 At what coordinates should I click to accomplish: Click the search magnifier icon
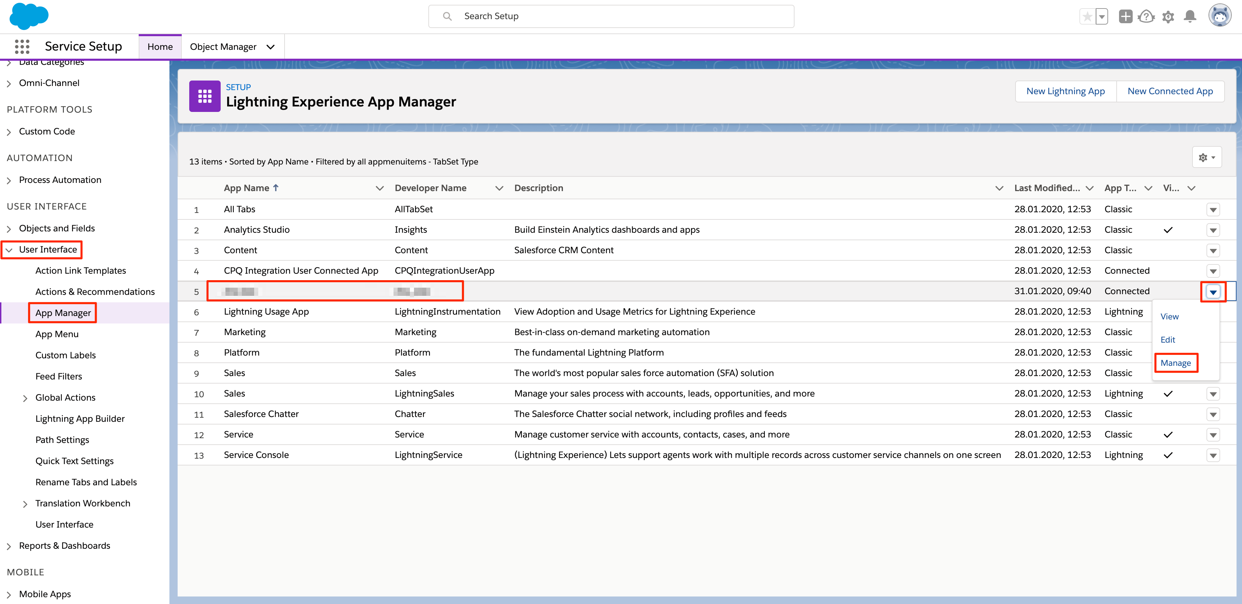pyautogui.click(x=447, y=16)
